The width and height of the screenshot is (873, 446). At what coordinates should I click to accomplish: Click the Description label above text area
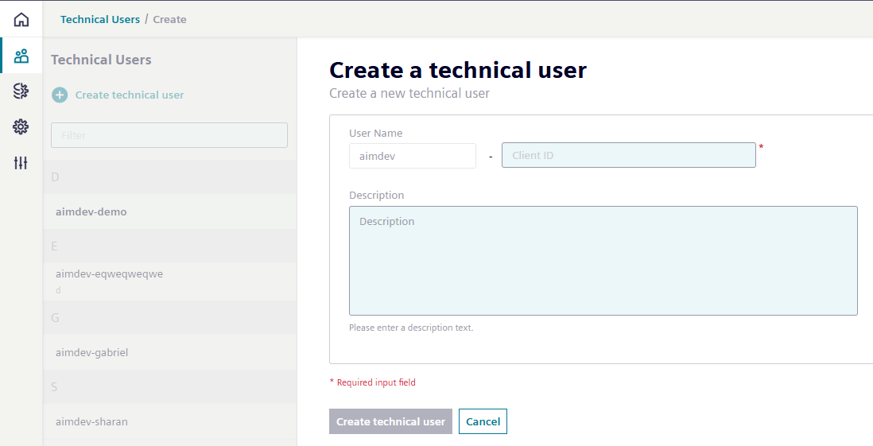tap(376, 196)
